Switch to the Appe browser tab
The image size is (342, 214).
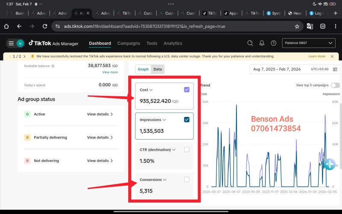pyautogui.click(x=231, y=13)
